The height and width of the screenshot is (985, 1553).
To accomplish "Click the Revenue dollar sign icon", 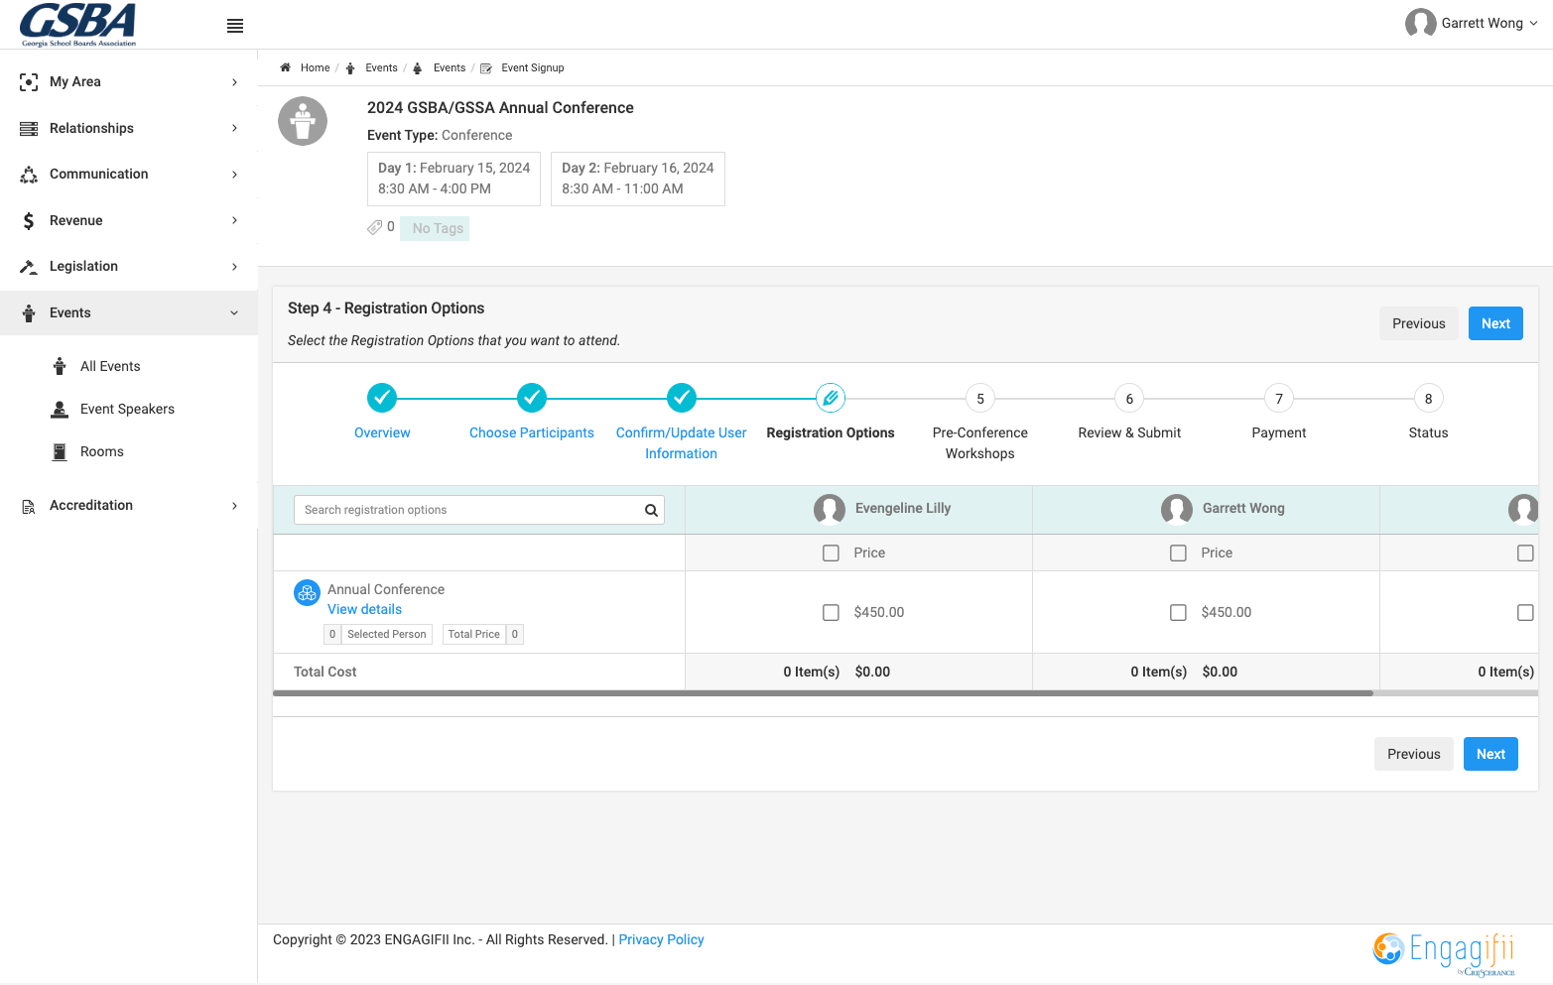I will point(29,220).
